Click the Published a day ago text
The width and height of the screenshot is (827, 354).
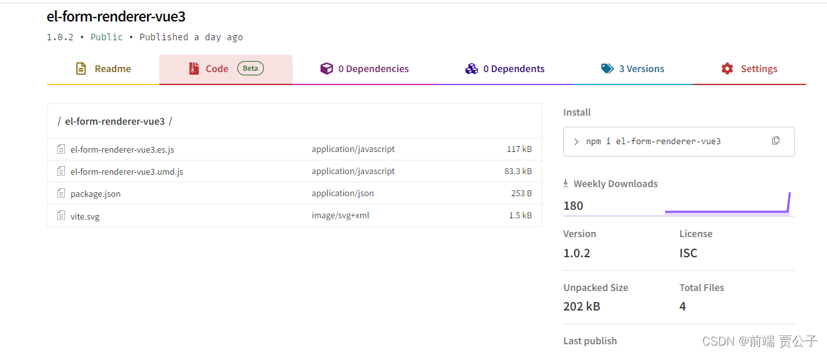pos(191,37)
